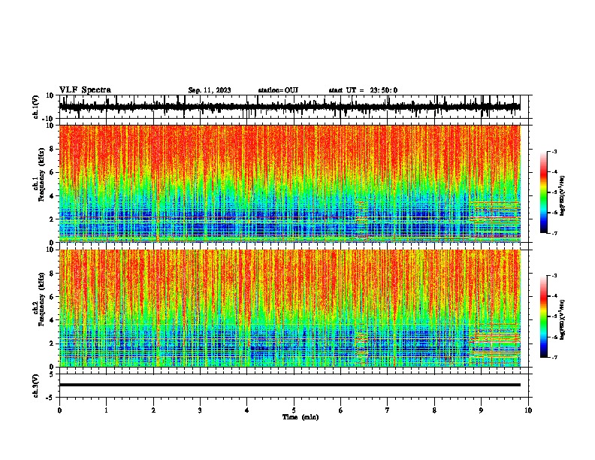The width and height of the screenshot is (595, 460).
Task: Click the "ch.3(V)" axis label
Action: (36, 386)
